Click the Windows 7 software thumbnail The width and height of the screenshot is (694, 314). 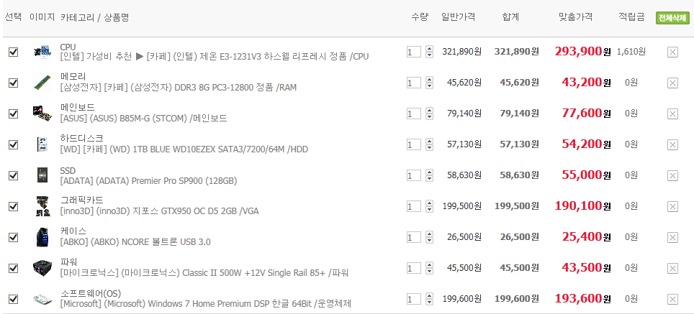tap(42, 300)
